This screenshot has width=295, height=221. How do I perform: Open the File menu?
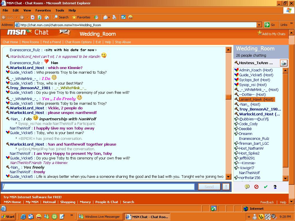tap(5, 10)
